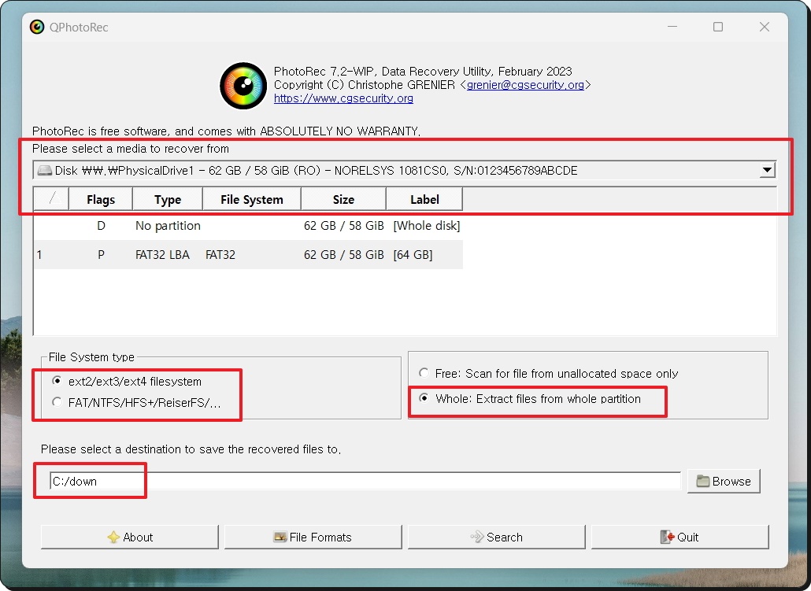Close the QPhotoRec window
Screen dimensions: 811x591
coord(765,27)
